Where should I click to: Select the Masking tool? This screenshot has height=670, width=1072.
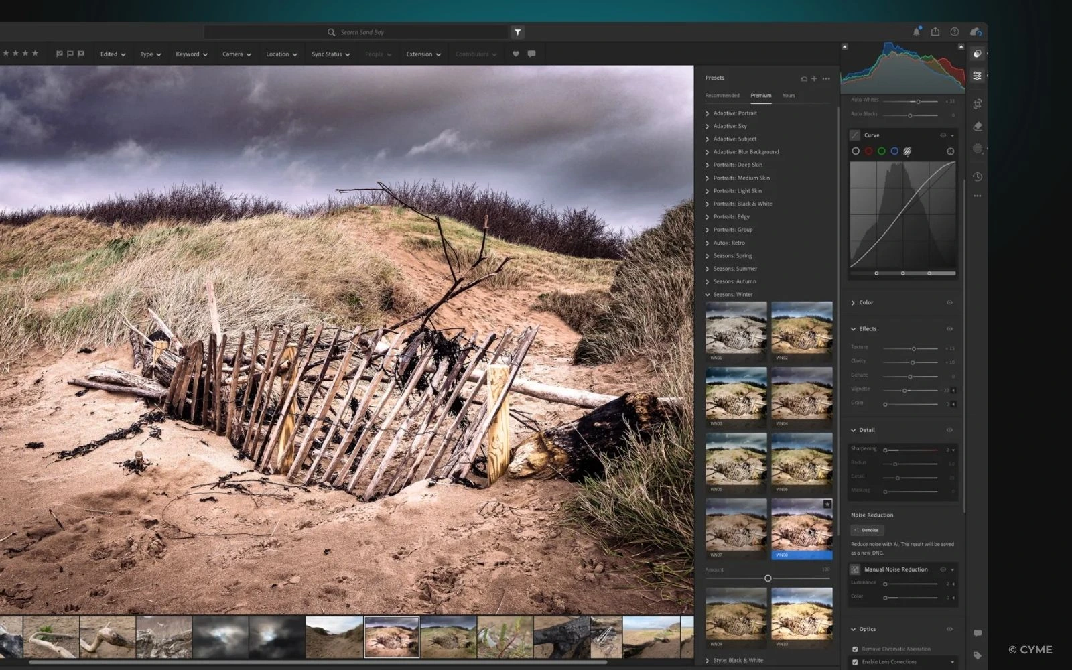coord(978,149)
